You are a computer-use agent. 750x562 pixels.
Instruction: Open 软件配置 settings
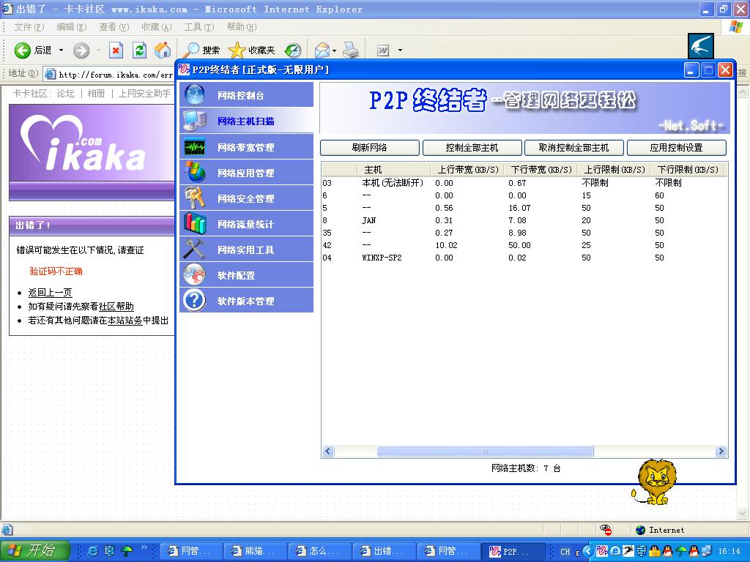[246, 275]
